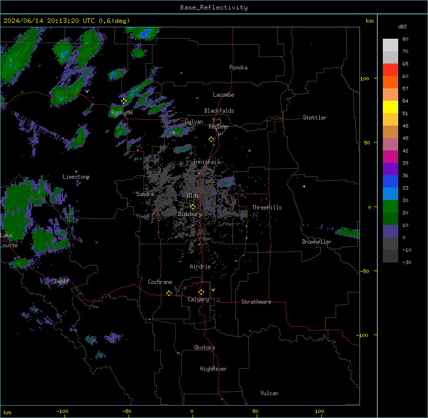
Task: Select the Drumheller label
Action: [x=317, y=242]
